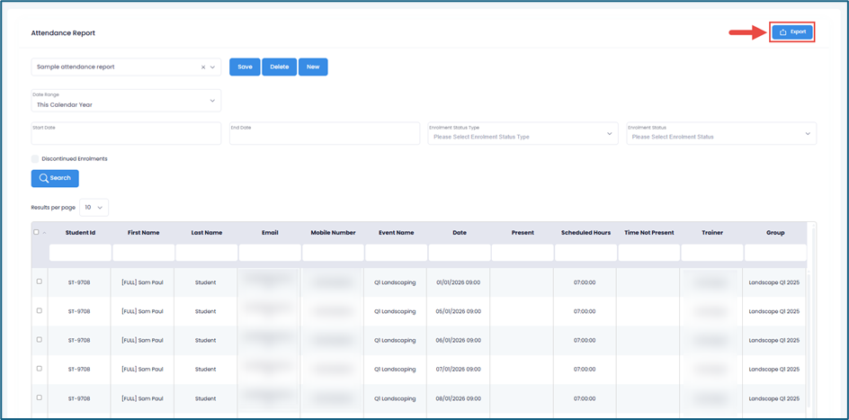Screen dimensions: 849x420
Task: Tick the Discontinued Enrolments checkbox
Action: [35, 159]
